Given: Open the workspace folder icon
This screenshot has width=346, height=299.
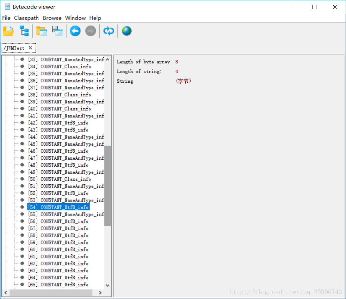Looking at the screenshot, I should pyautogui.click(x=42, y=31).
